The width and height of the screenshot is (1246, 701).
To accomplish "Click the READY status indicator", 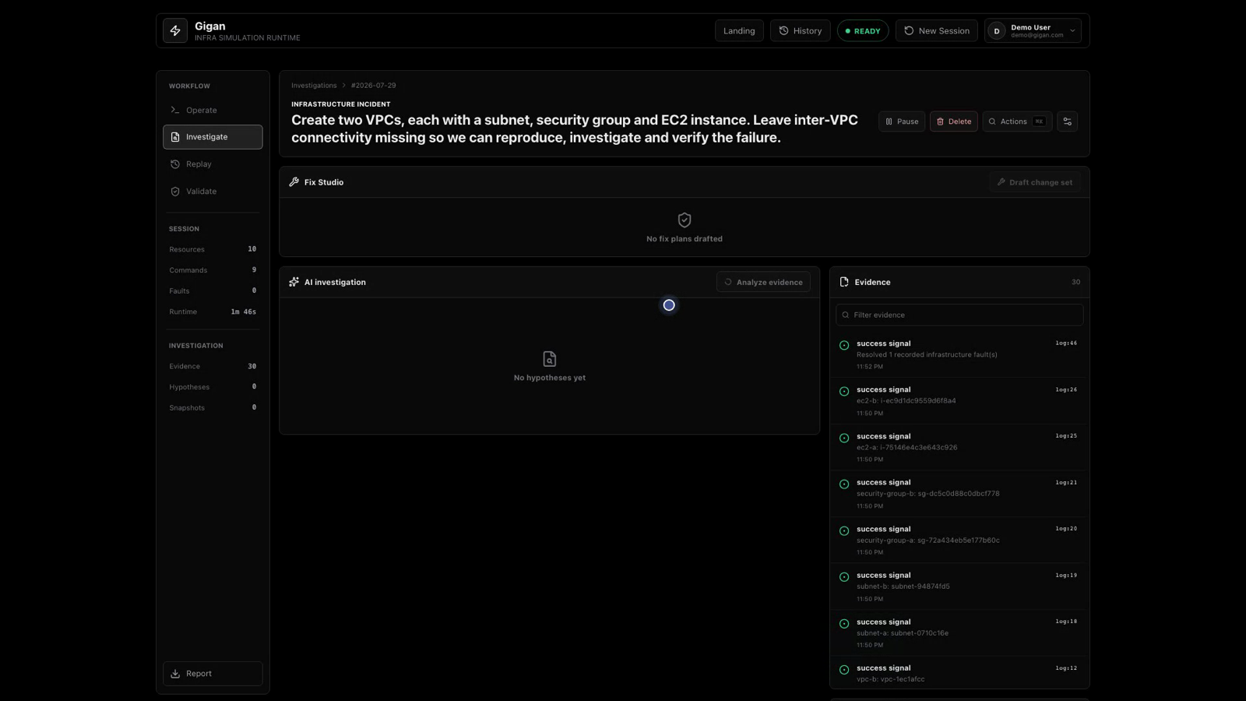I will click(863, 31).
